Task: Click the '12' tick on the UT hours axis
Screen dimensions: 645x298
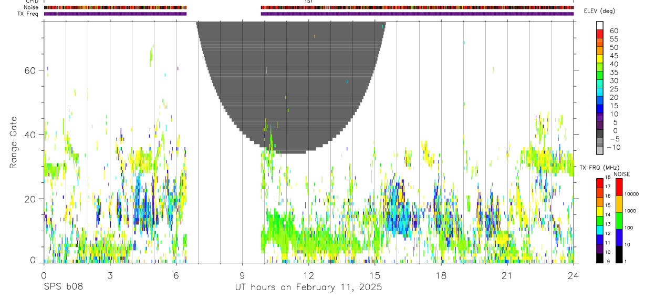Action: pos(309,276)
